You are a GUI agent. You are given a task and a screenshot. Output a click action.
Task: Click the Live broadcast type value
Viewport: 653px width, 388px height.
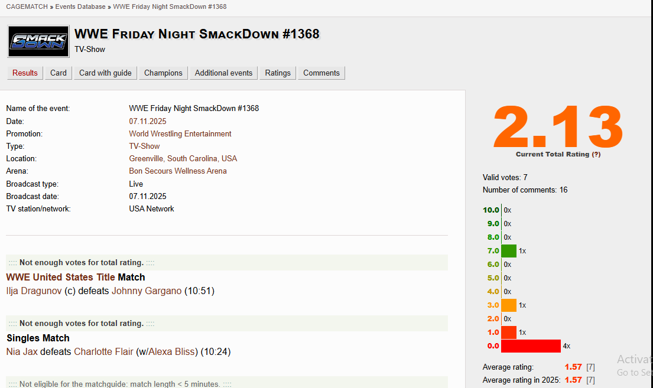pyautogui.click(x=136, y=184)
